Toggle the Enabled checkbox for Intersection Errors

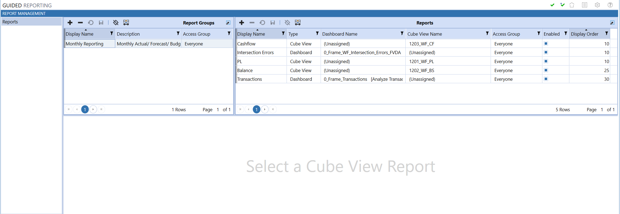click(x=546, y=52)
